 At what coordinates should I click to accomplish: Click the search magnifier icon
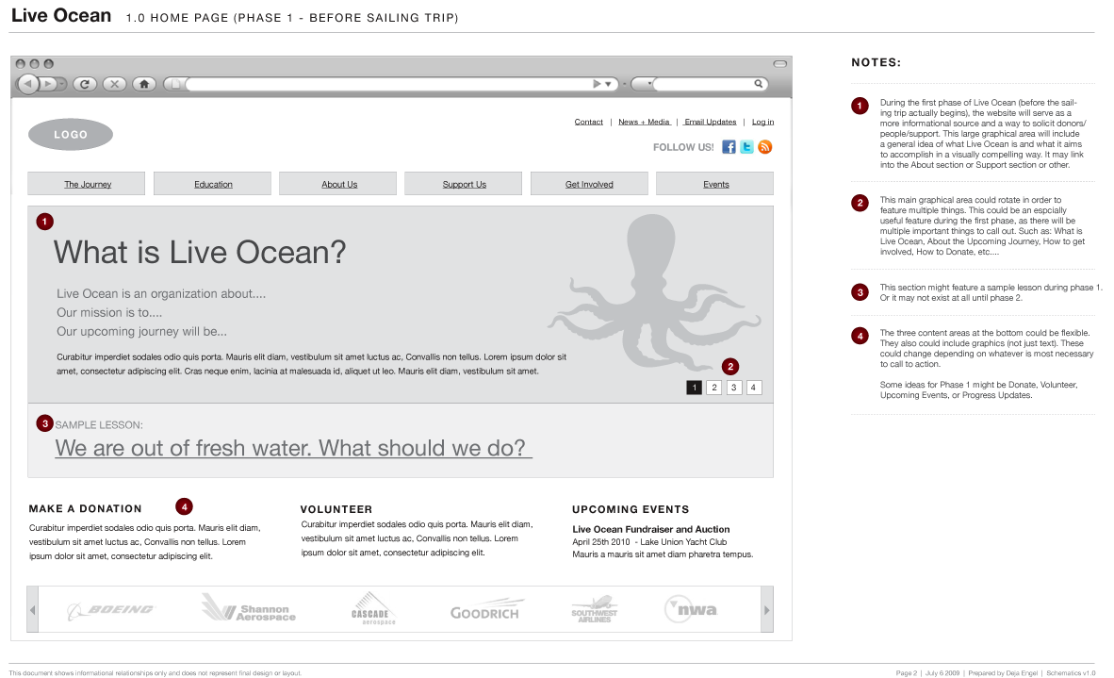coord(759,84)
